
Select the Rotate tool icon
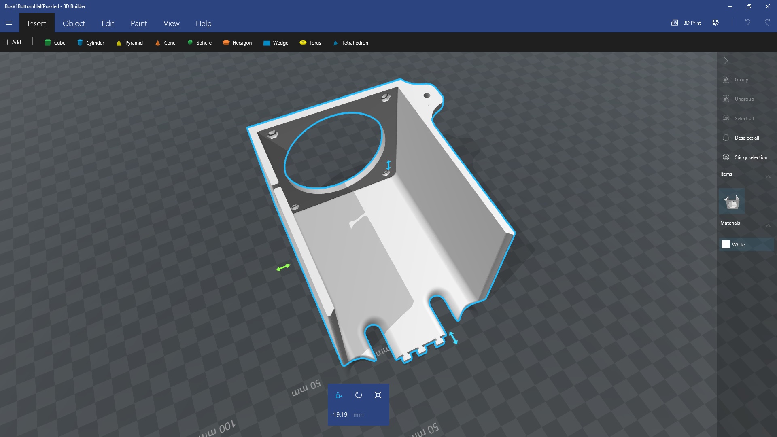(358, 395)
